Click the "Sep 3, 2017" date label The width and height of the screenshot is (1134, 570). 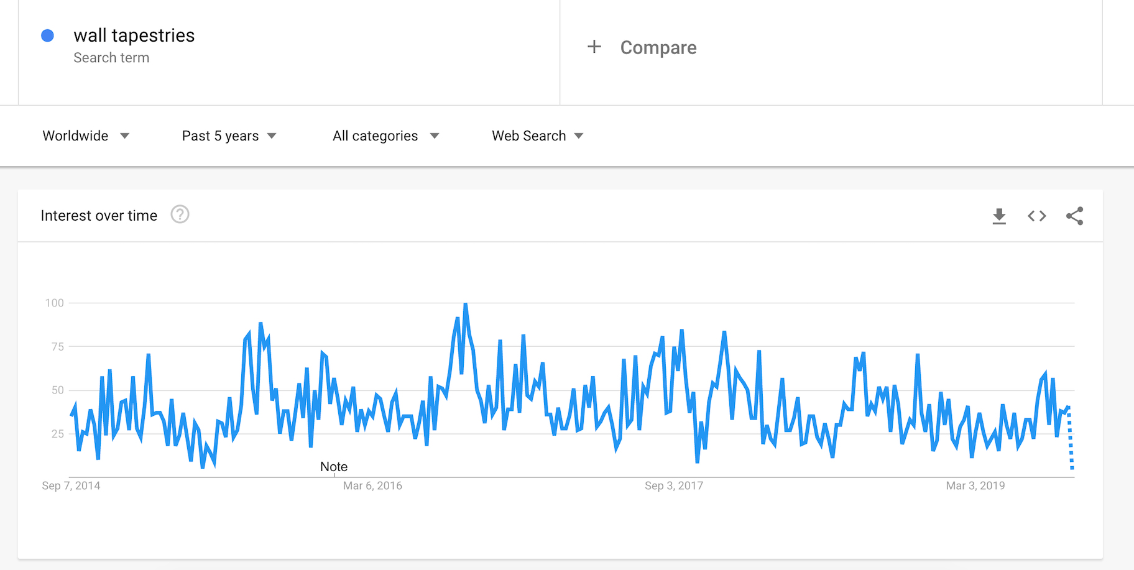click(674, 485)
